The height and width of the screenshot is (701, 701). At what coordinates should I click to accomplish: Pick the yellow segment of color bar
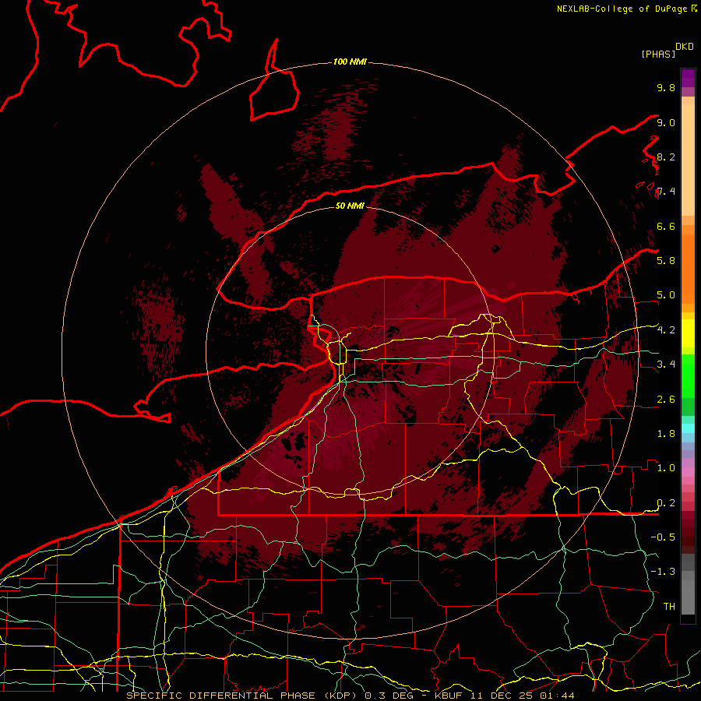[x=688, y=333]
